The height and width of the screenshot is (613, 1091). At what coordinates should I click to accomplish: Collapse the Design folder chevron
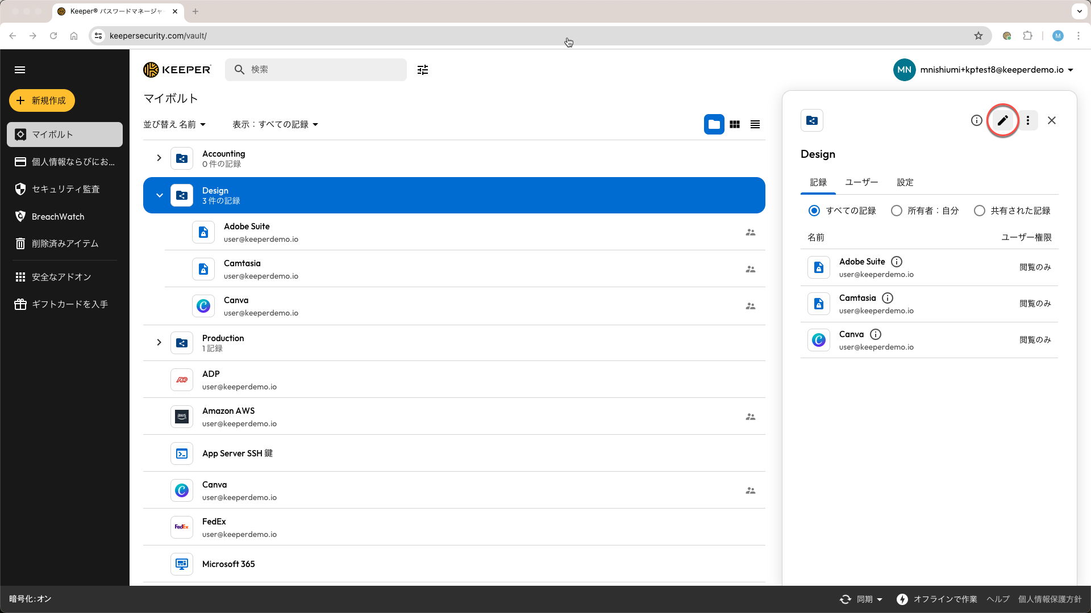click(159, 195)
